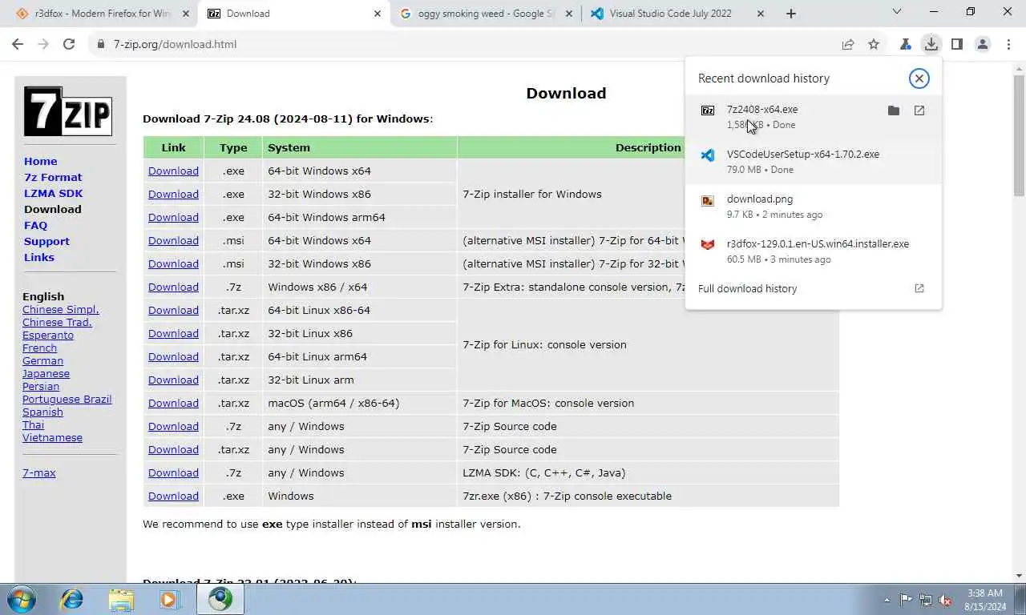Switch language to Portuguese Brazil

click(x=67, y=400)
